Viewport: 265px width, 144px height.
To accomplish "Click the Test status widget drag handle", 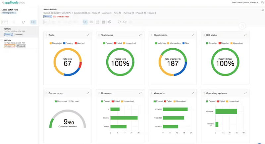I will [x=99, y=35].
